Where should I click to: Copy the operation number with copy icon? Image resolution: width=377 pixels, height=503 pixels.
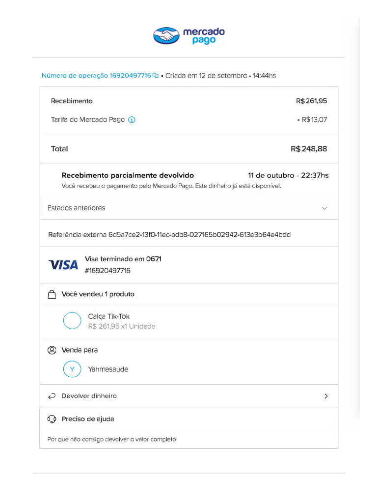(156, 76)
